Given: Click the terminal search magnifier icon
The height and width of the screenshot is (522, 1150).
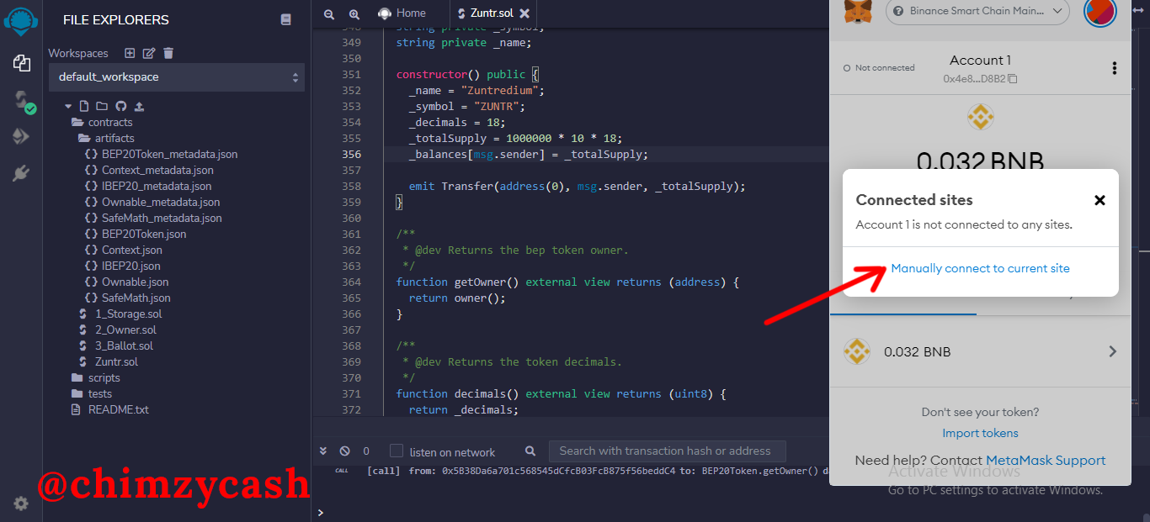Looking at the screenshot, I should [530, 451].
